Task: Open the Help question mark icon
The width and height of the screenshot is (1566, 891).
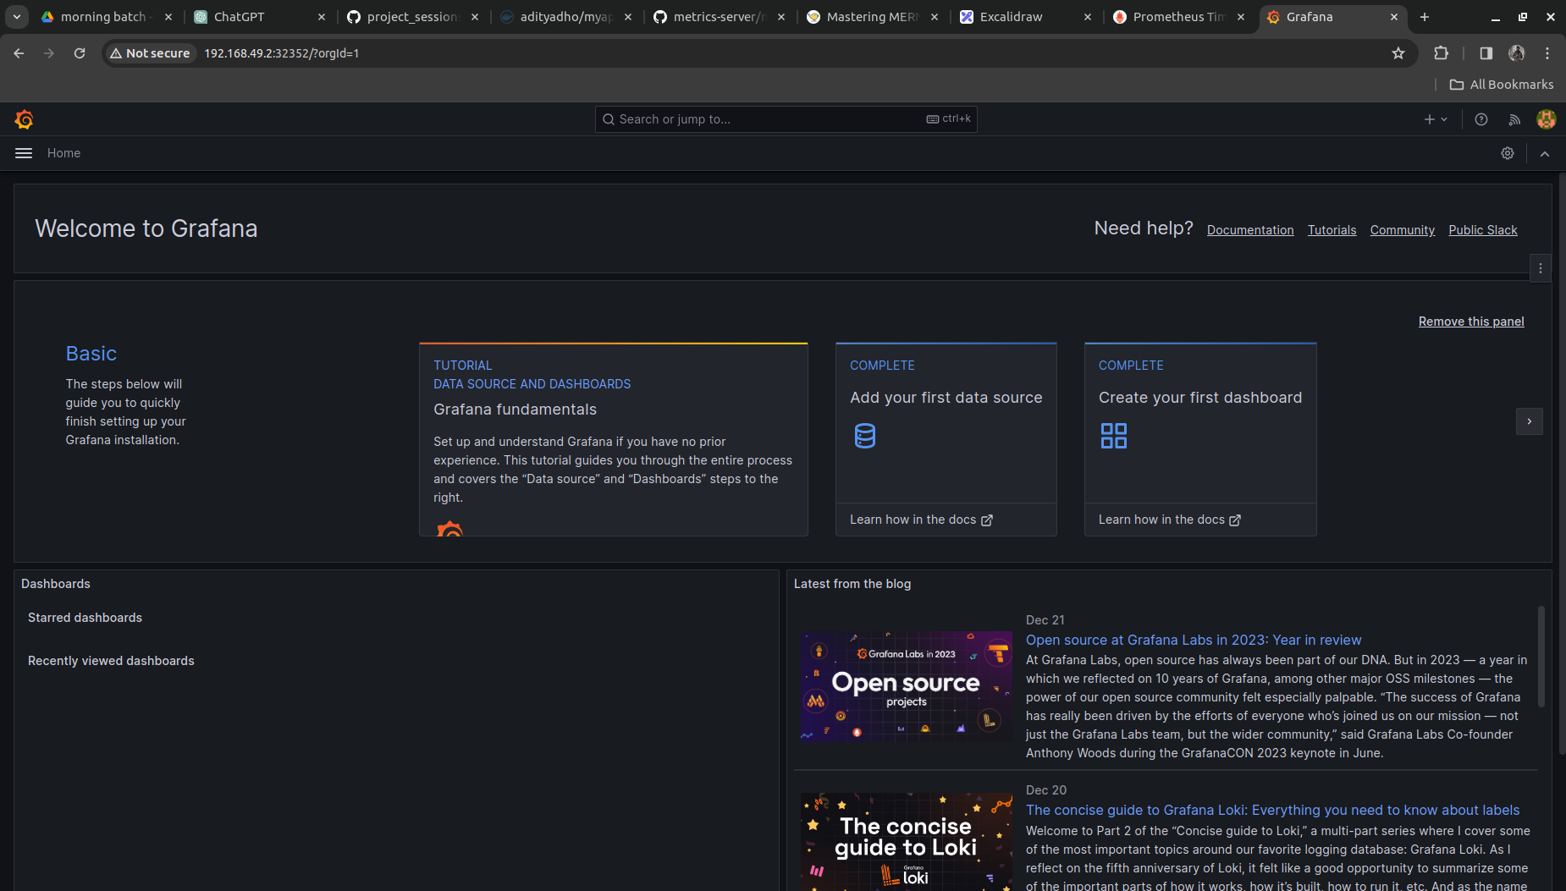Action: tap(1481, 119)
